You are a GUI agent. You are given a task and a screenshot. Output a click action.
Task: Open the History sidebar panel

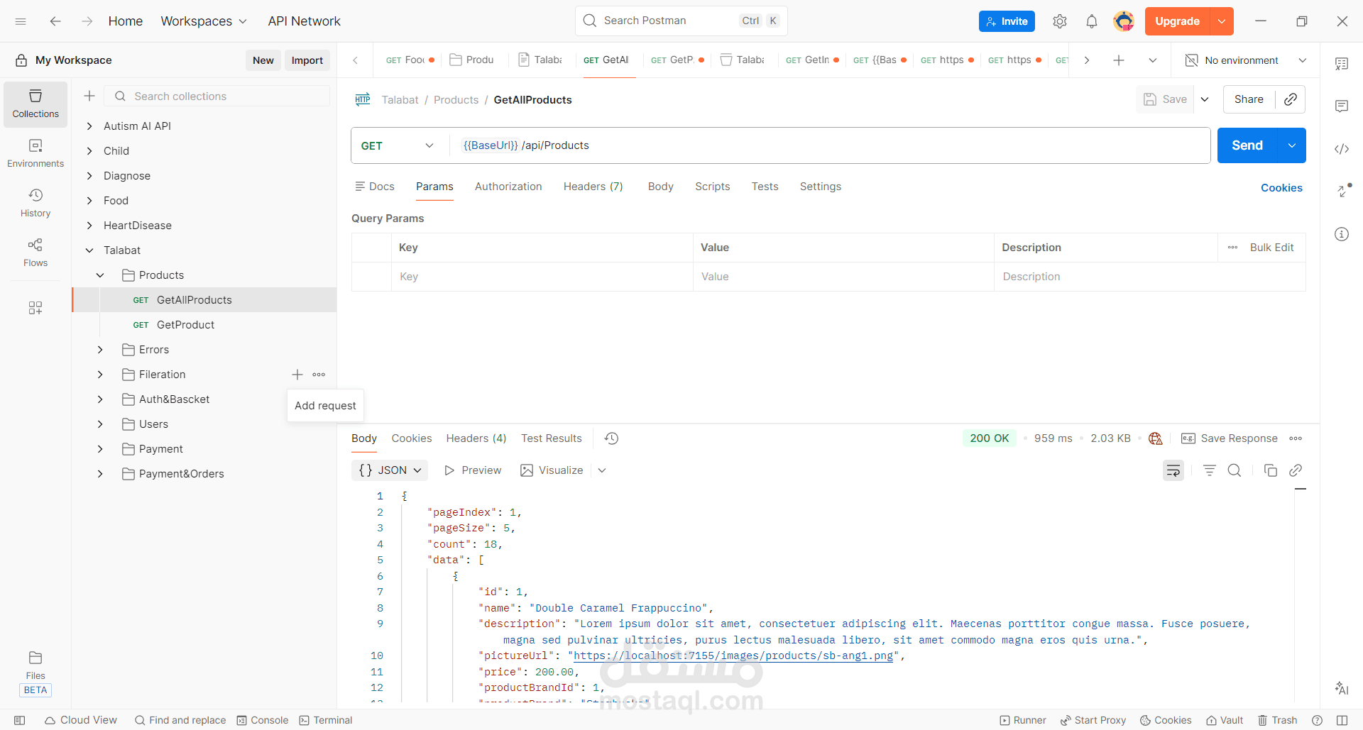(35, 203)
